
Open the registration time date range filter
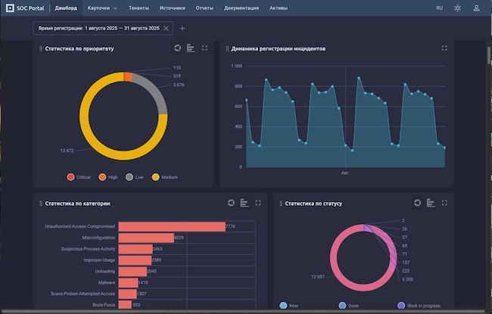tap(98, 28)
